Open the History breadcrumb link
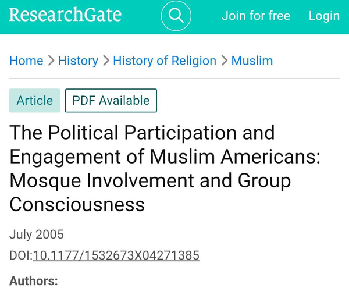Viewport: 349px width, 302px height. point(78,61)
